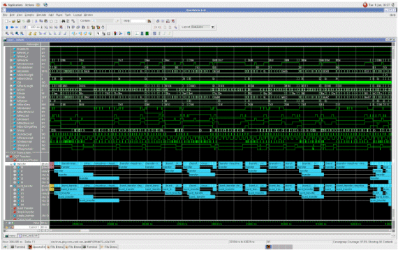This screenshot has width=398, height=255.
Task: Create a new file from the toolbar
Action: 7,21
